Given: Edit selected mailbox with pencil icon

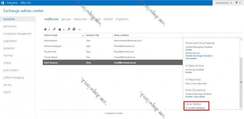Looking at the screenshot, I should (54, 29).
